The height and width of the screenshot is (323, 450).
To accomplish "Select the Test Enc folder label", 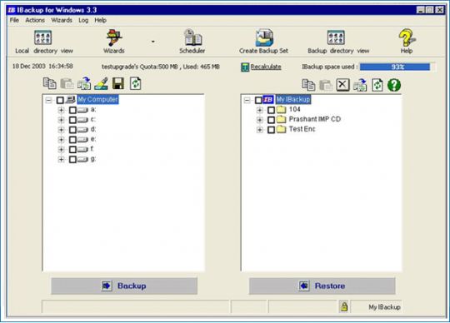I will (x=302, y=129).
